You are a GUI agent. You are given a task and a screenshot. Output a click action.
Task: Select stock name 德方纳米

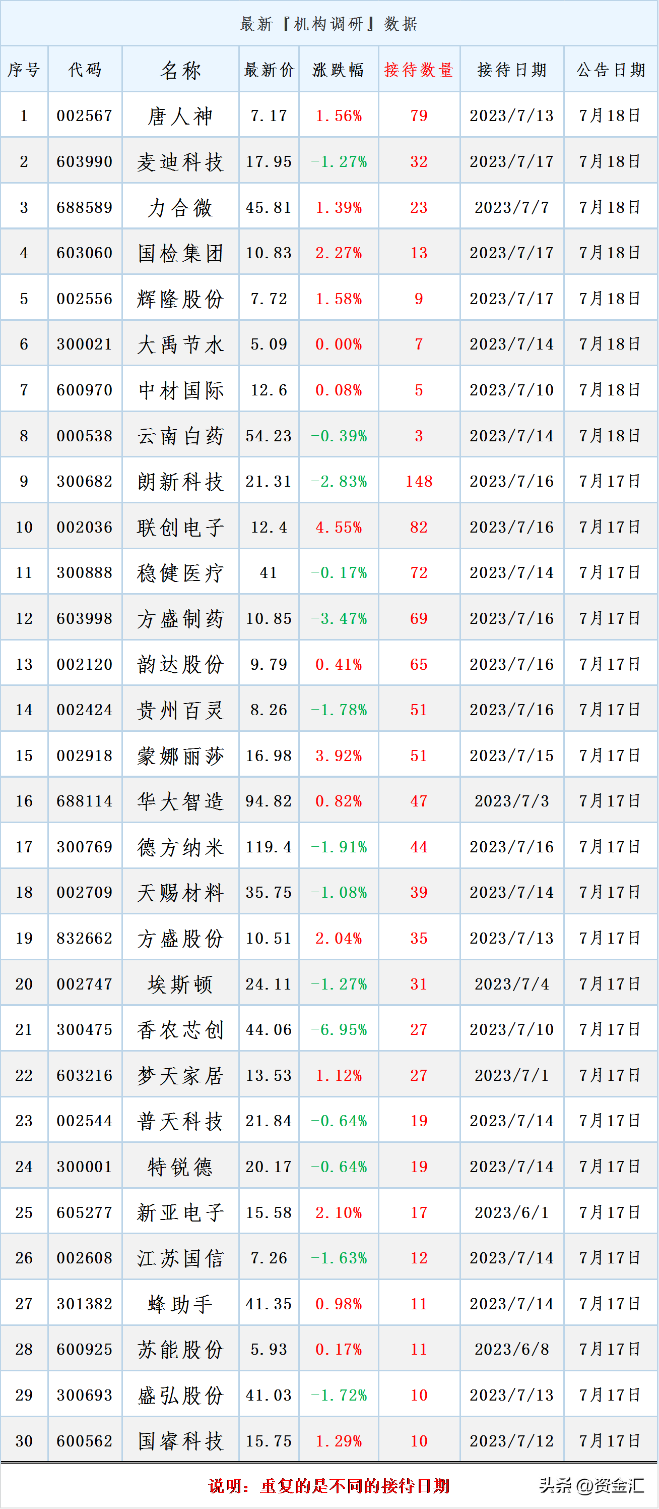[x=180, y=847]
